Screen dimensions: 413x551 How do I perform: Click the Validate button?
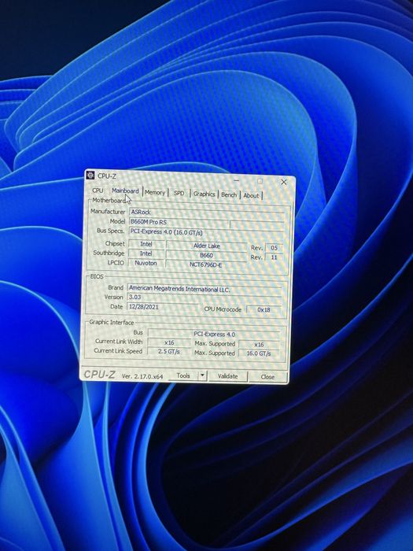coord(227,376)
